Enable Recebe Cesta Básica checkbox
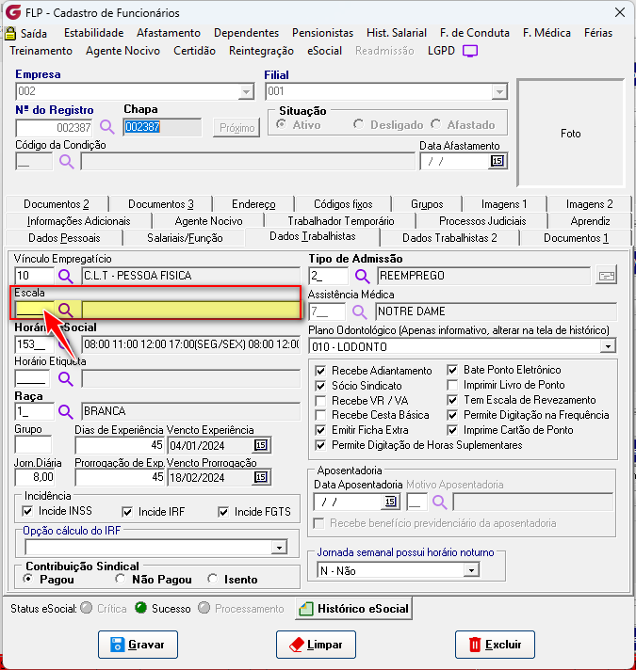The width and height of the screenshot is (636, 670). [320, 415]
